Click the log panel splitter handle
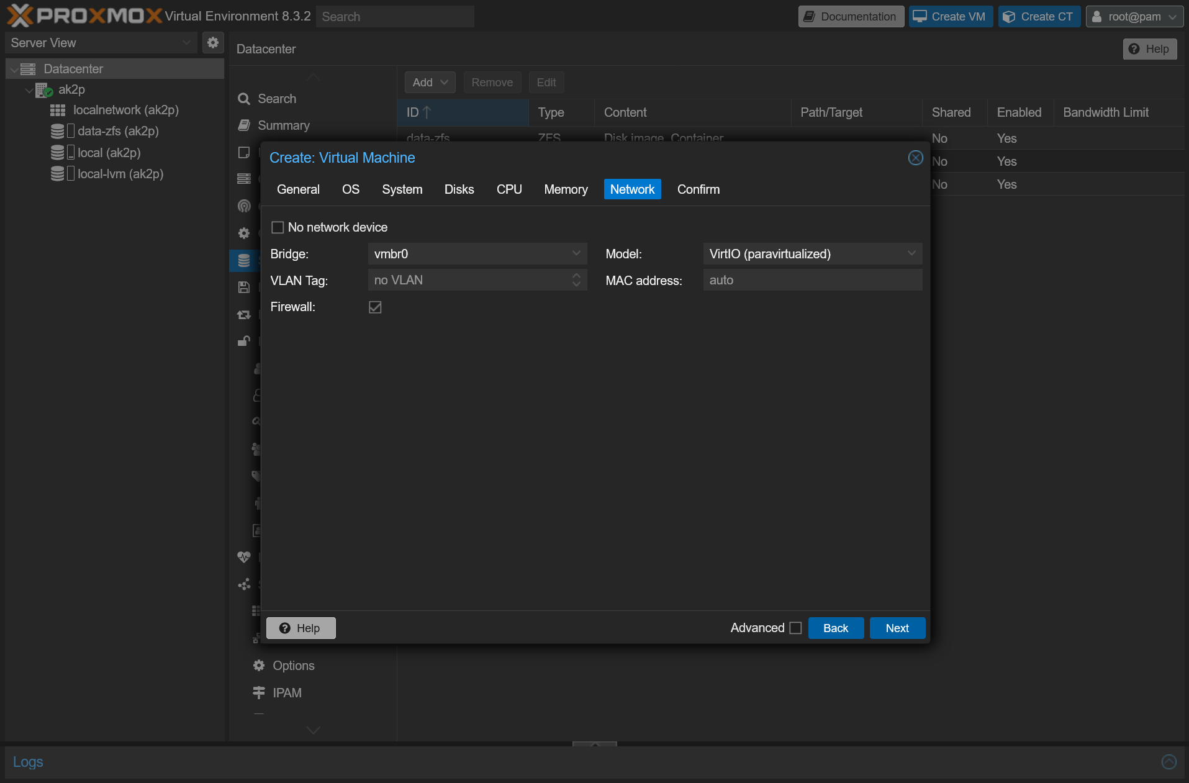 (x=594, y=743)
